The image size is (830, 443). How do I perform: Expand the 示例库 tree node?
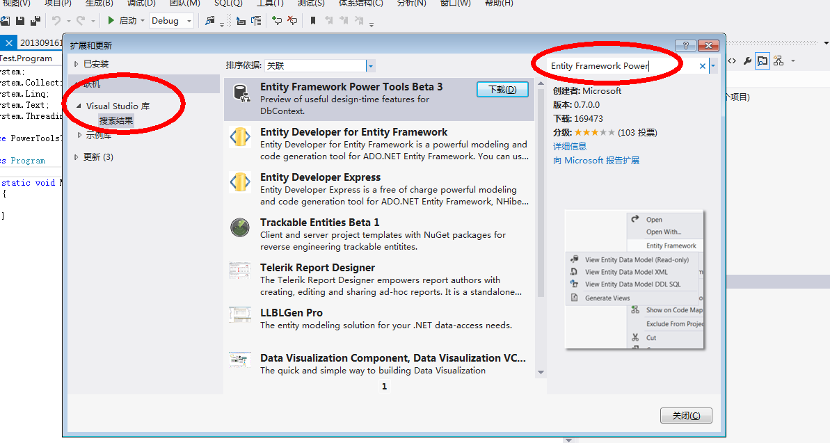[x=79, y=136]
